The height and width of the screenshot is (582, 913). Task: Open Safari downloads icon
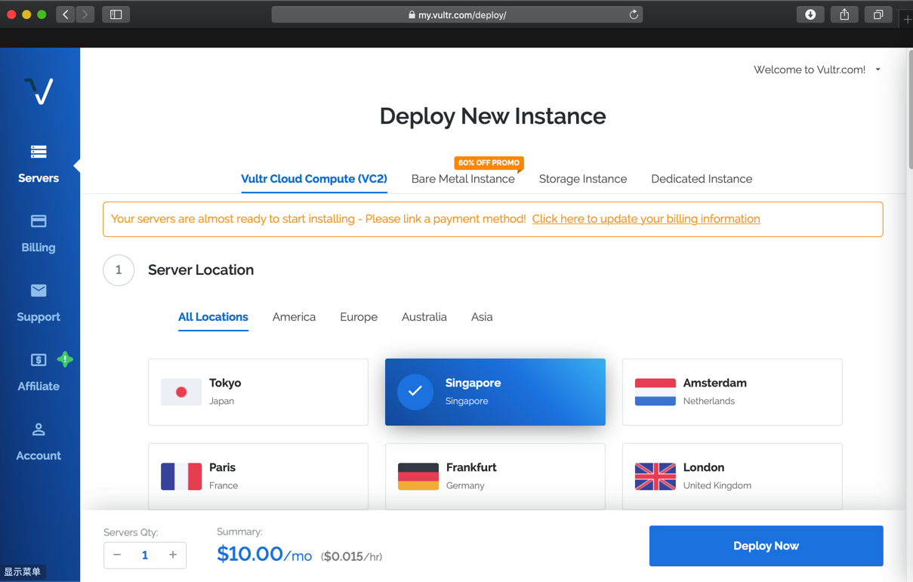tap(810, 14)
